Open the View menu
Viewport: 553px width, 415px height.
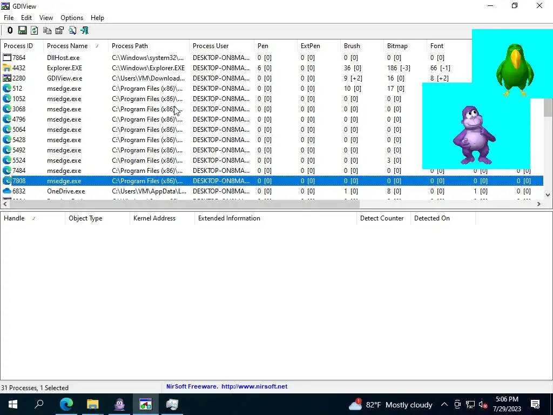tap(46, 18)
